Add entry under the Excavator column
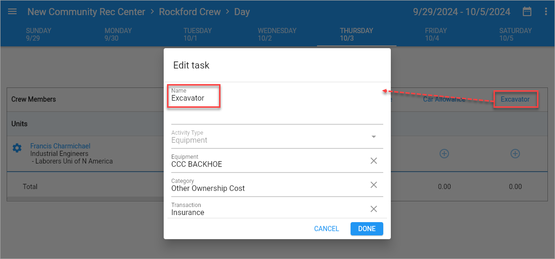 coord(515,153)
